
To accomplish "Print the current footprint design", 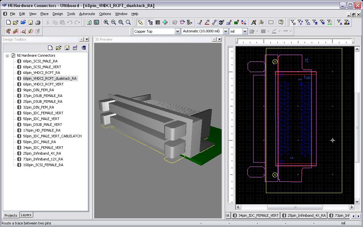I will (38, 22).
